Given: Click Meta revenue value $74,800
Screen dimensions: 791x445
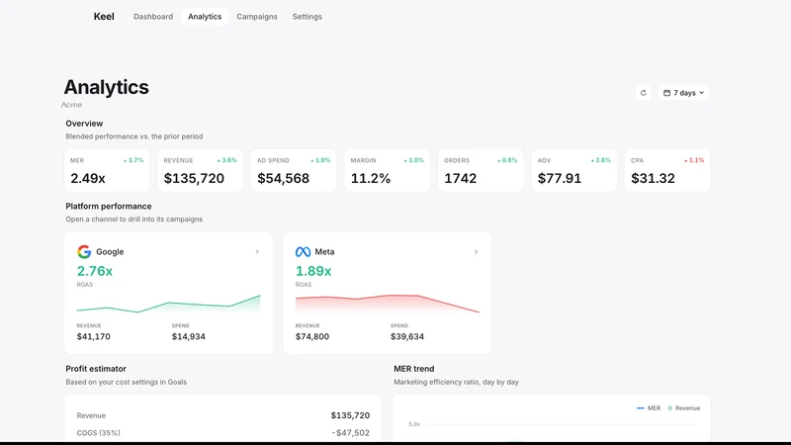Looking at the screenshot, I should click(x=312, y=336).
